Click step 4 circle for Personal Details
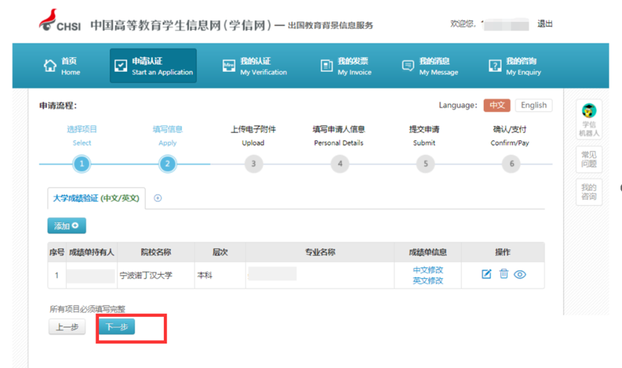622x368 pixels. click(339, 164)
